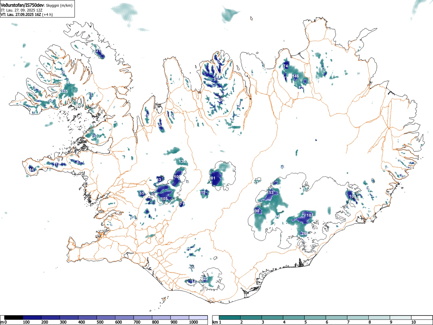Select the 500 tick label in meter legend
This screenshot has height=325, width=433.
point(100,322)
